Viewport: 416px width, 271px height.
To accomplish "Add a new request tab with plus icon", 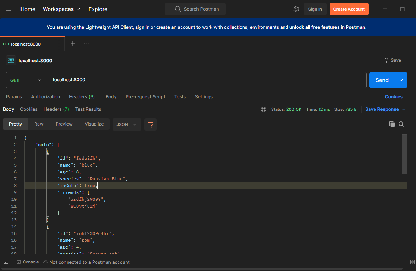I will [73, 44].
